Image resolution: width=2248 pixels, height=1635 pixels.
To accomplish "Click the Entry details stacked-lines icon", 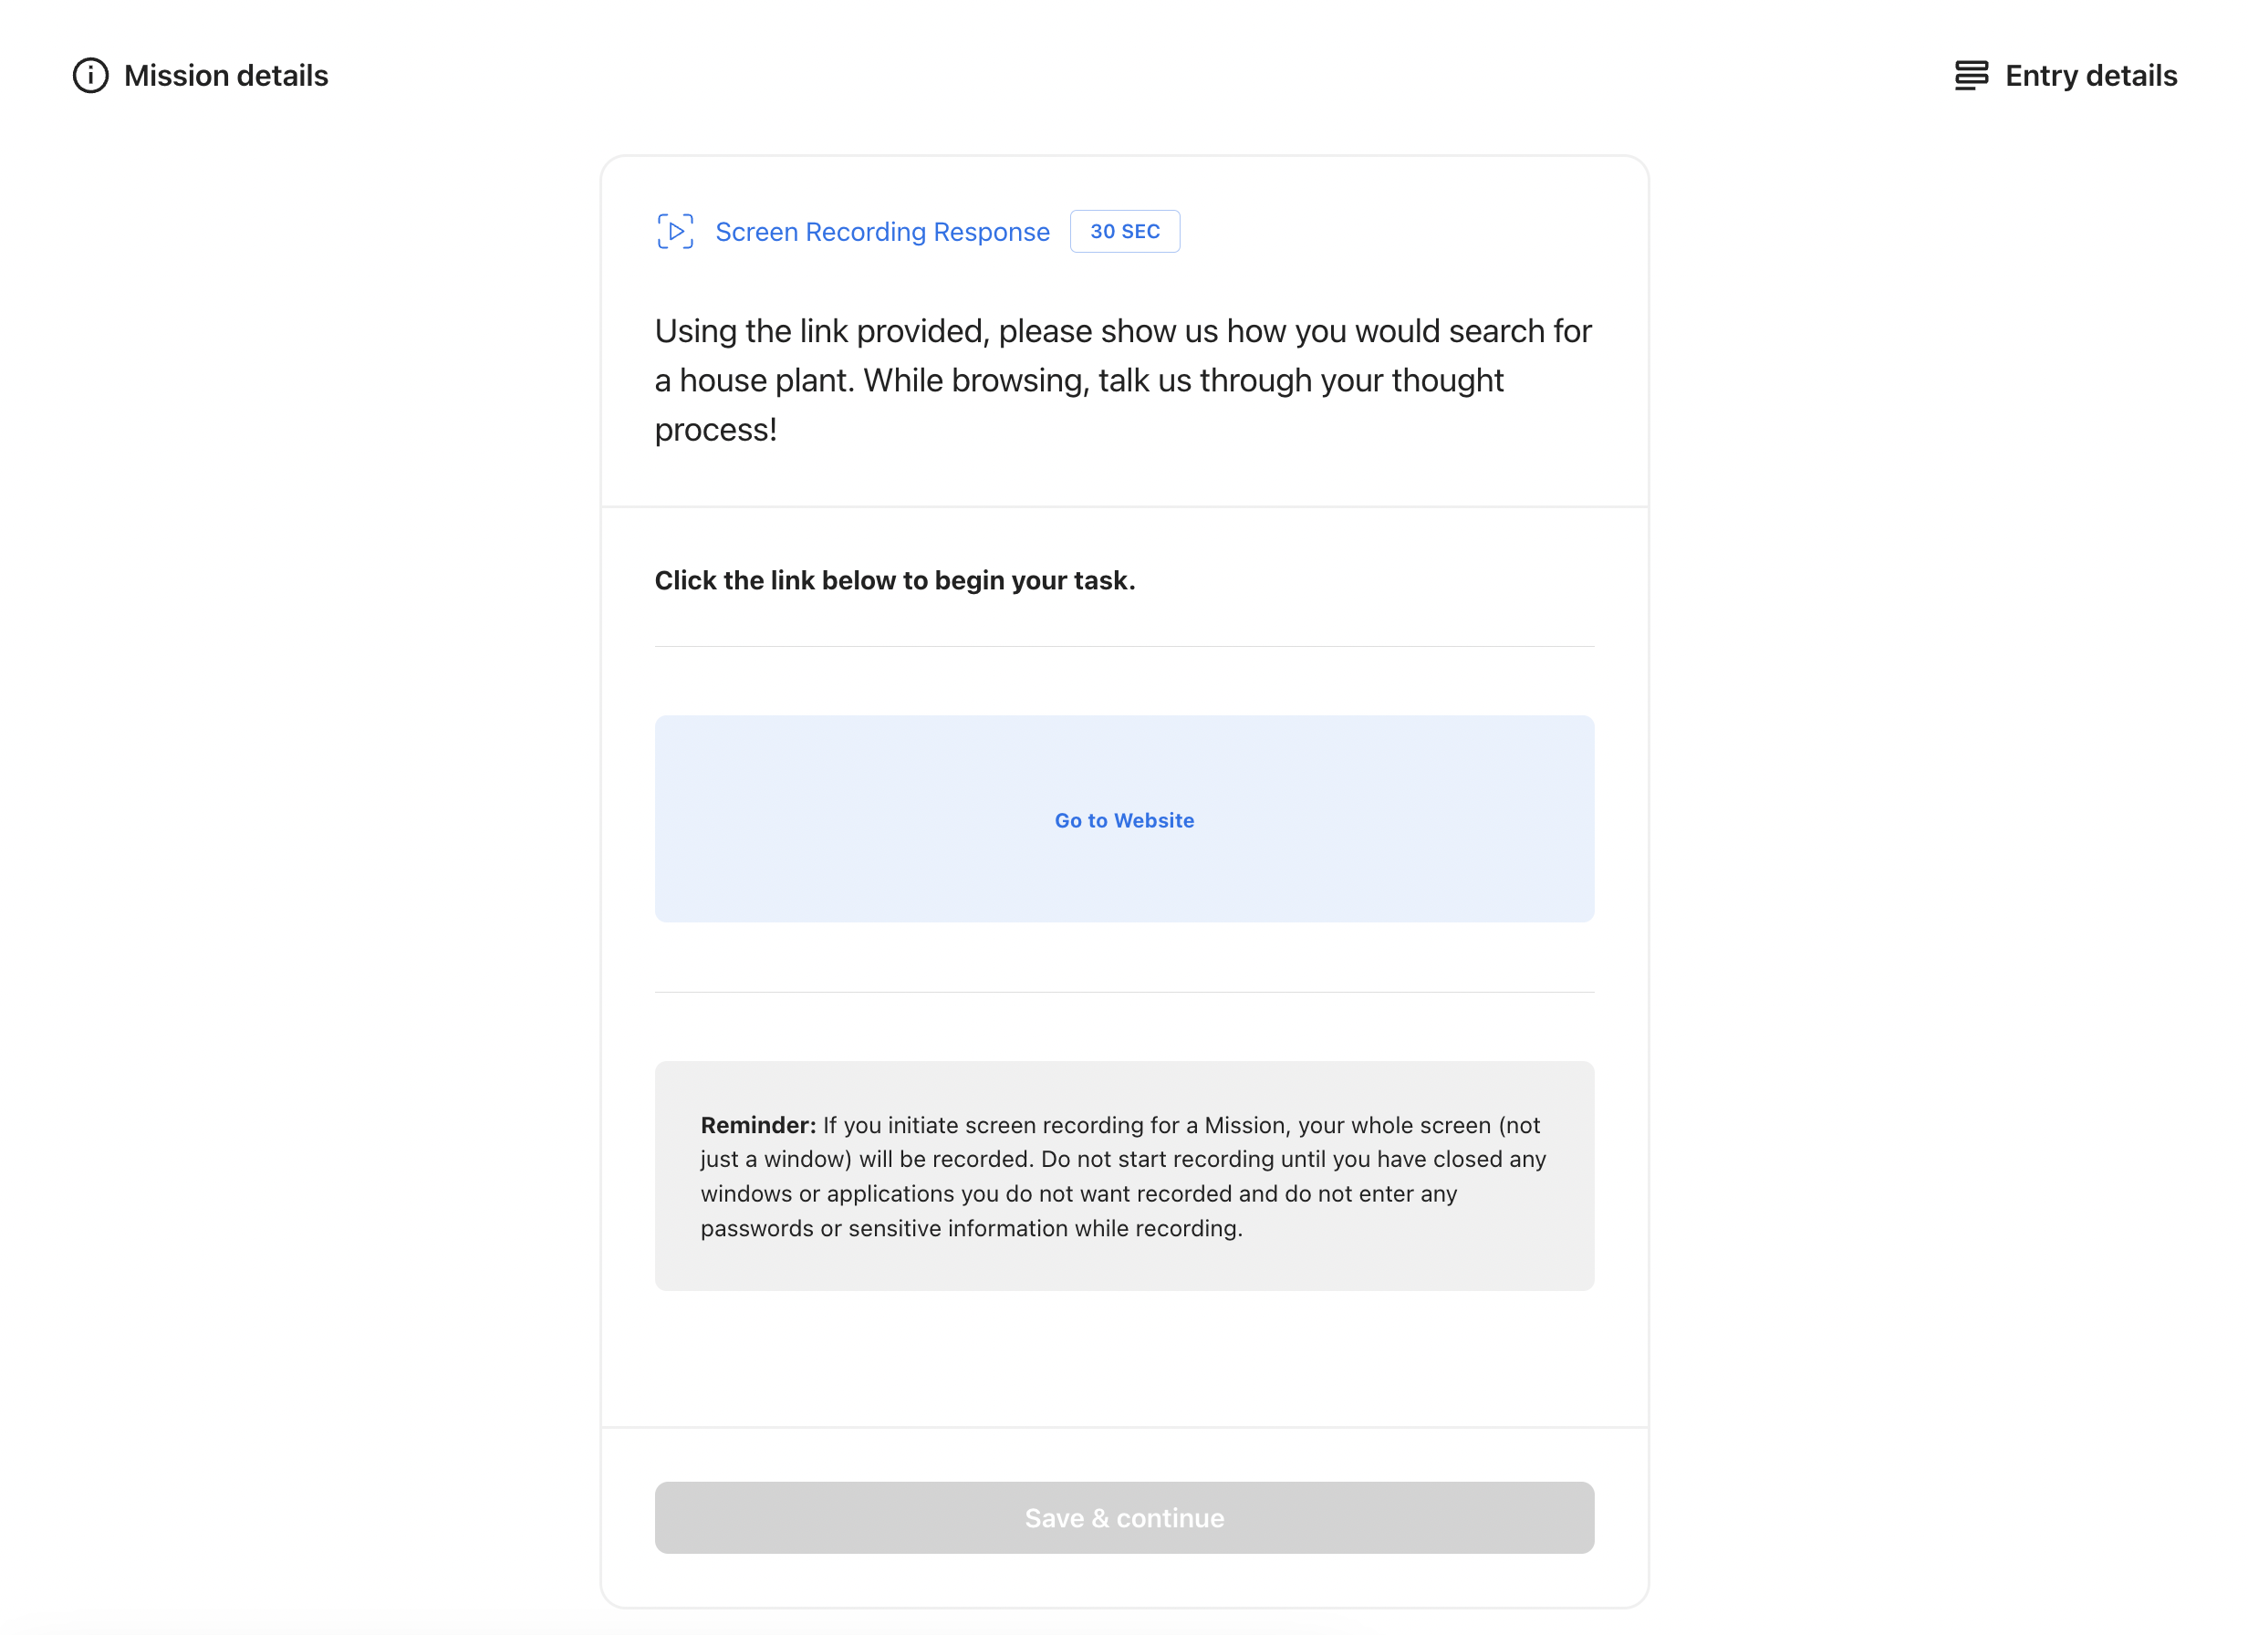I will [x=1972, y=75].
